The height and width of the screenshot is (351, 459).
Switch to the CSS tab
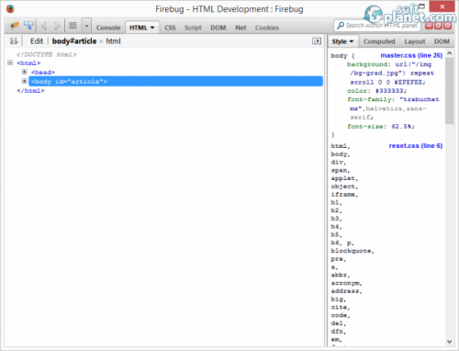pyautogui.click(x=170, y=28)
